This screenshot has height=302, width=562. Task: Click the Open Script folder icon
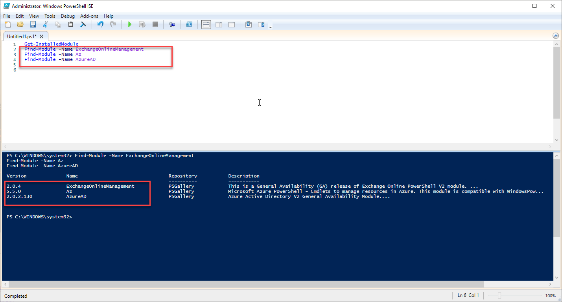[x=20, y=25]
